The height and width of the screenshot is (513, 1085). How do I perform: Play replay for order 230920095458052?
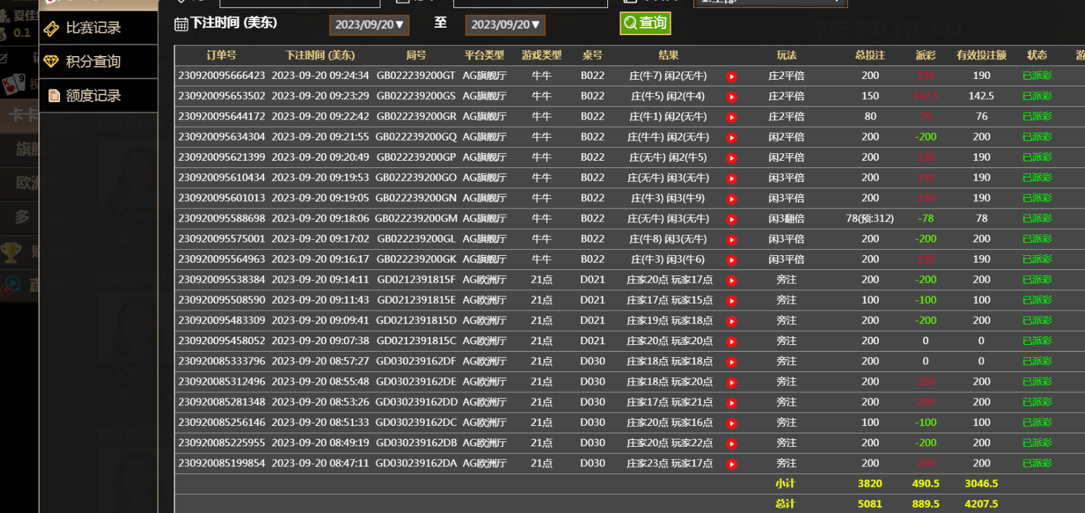pyautogui.click(x=732, y=342)
